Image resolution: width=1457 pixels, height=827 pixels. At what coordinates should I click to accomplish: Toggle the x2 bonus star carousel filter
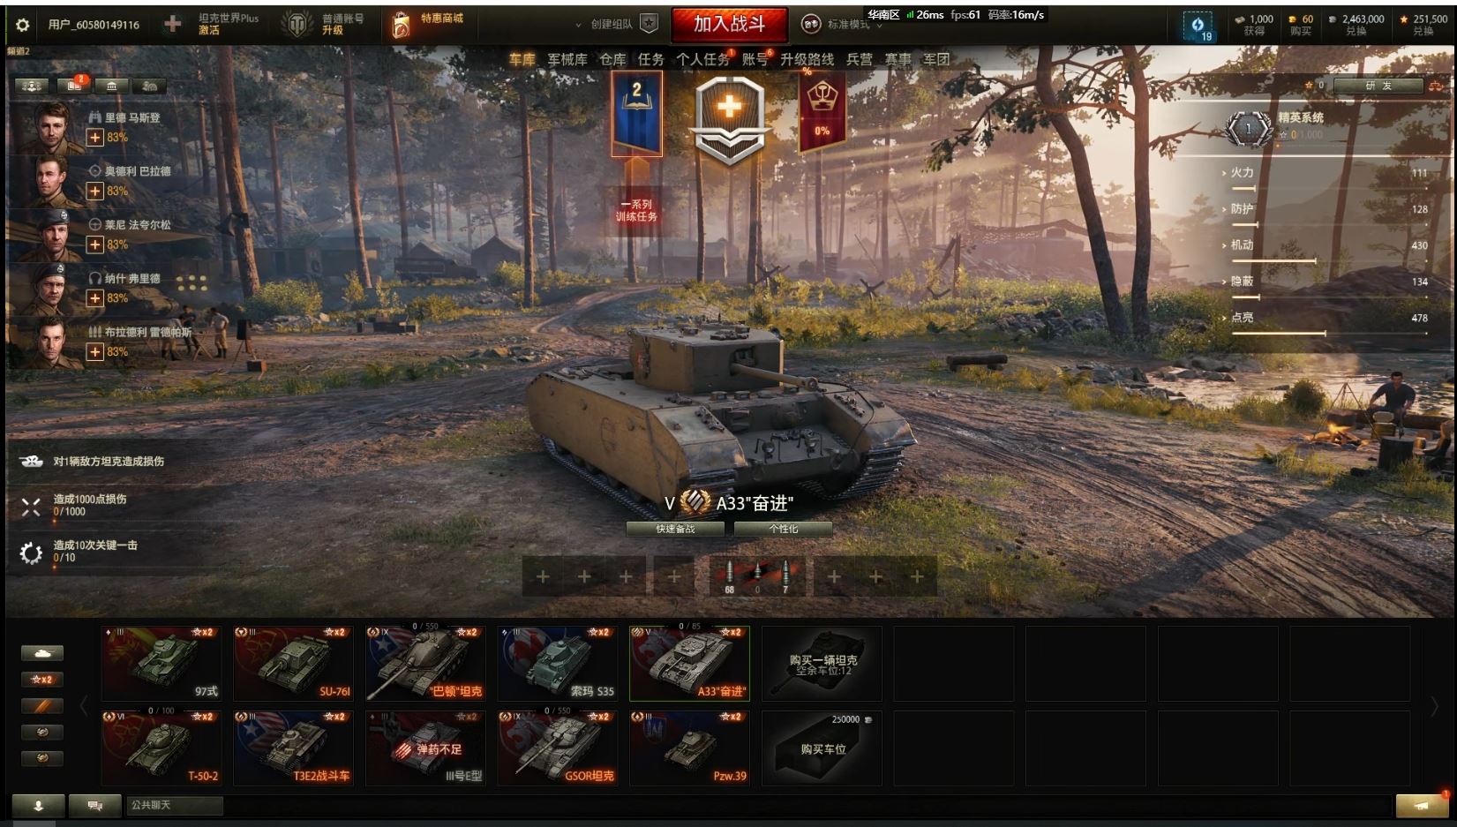coord(42,680)
